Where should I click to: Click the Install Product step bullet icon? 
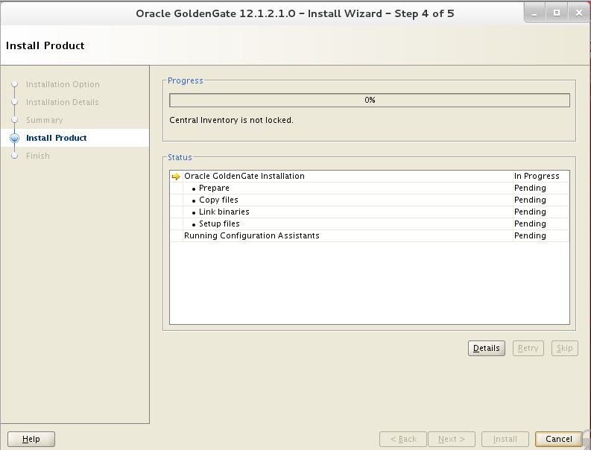click(x=14, y=139)
